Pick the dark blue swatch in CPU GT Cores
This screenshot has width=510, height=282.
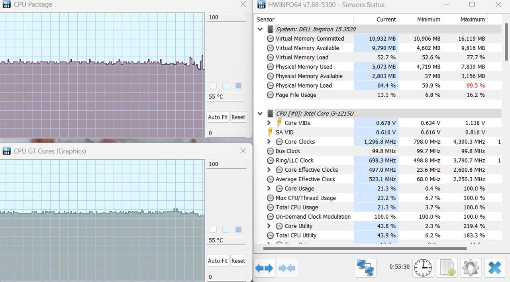click(238, 229)
